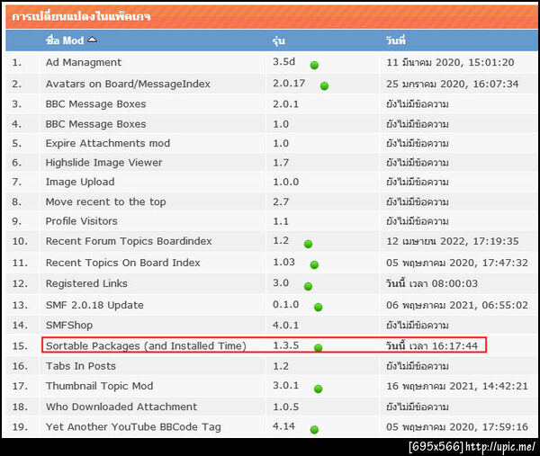This screenshot has height=456, width=540.
Task: Select SMF 2.0.18 Update entry
Action: coord(94,305)
